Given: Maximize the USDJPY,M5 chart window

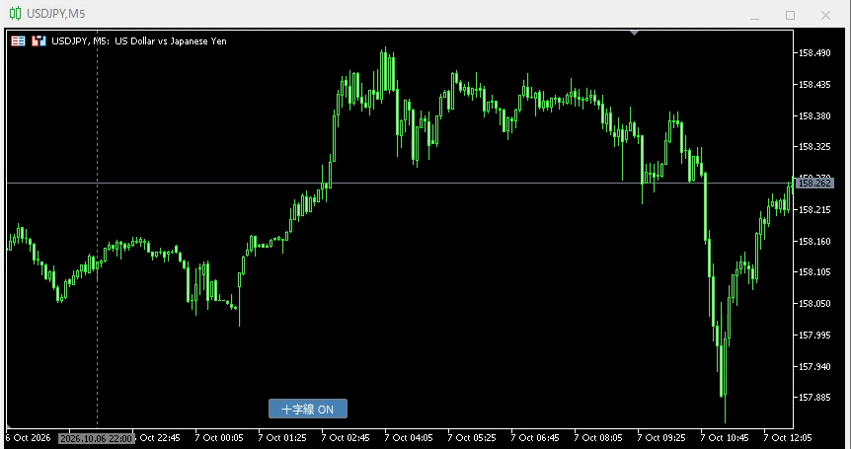Looking at the screenshot, I should (790, 15).
